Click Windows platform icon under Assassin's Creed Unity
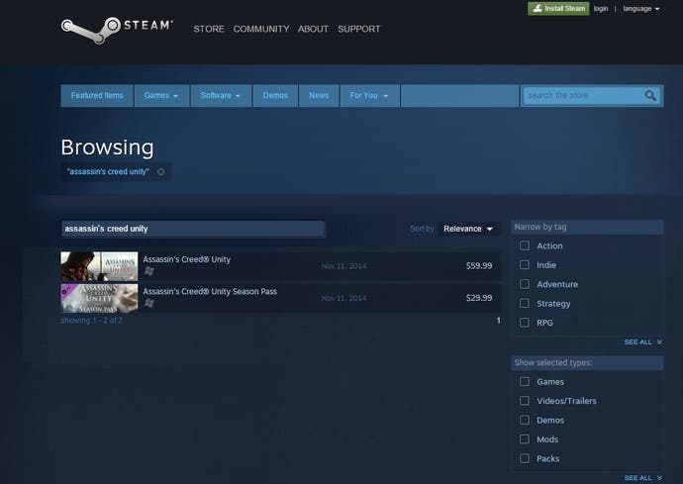This screenshot has width=683, height=484. click(148, 271)
